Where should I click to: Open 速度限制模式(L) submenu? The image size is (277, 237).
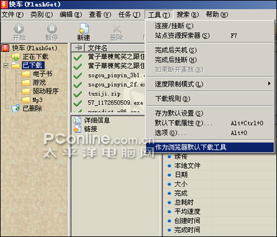pos(210,84)
